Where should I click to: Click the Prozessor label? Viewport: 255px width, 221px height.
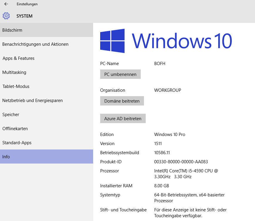coord(110,171)
